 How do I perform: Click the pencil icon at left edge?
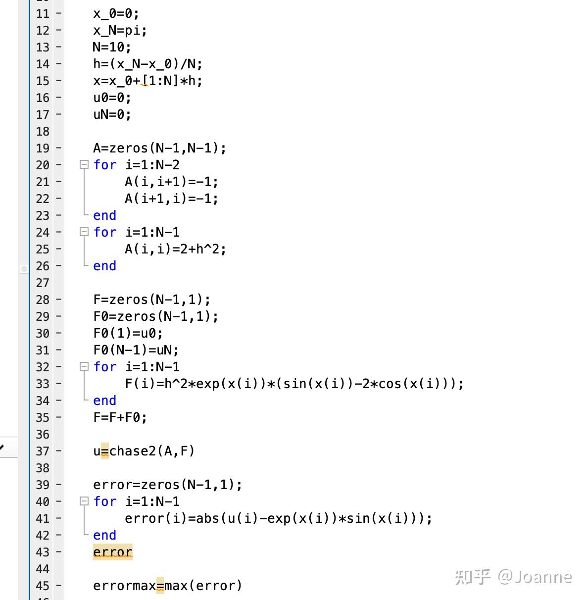2,448
